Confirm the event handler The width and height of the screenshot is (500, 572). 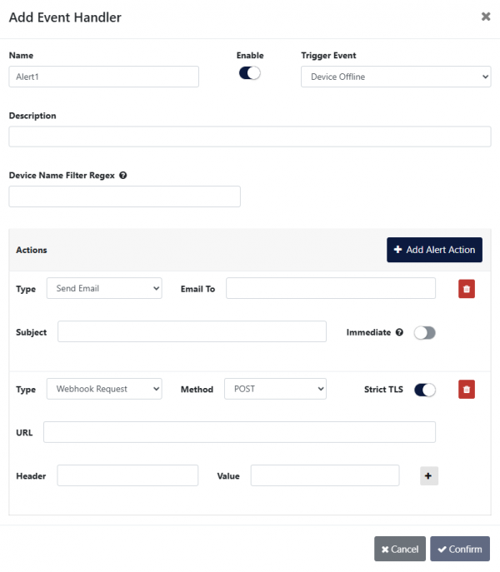460,549
